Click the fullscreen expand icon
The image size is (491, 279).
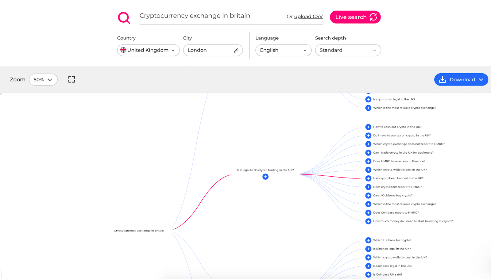[72, 79]
